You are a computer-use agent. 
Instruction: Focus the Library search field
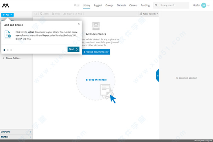[171, 5]
